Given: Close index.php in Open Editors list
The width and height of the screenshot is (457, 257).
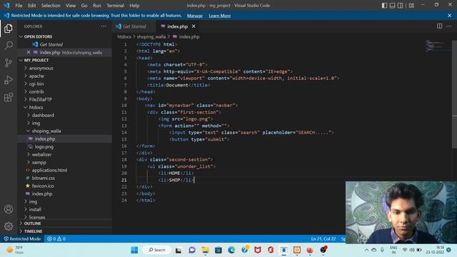Looking at the screenshot, I should coord(29,52).
